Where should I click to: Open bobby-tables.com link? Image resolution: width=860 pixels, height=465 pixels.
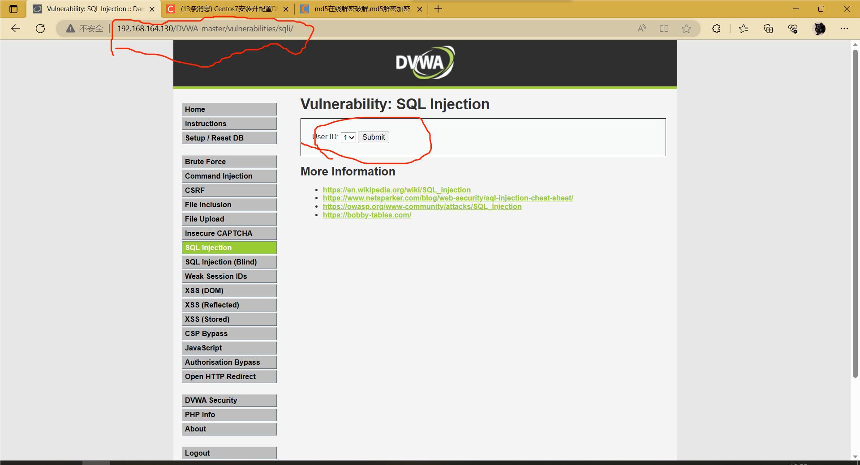point(367,215)
